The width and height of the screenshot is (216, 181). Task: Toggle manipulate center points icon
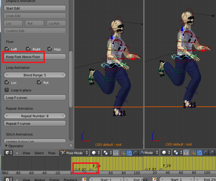(x=116, y=153)
